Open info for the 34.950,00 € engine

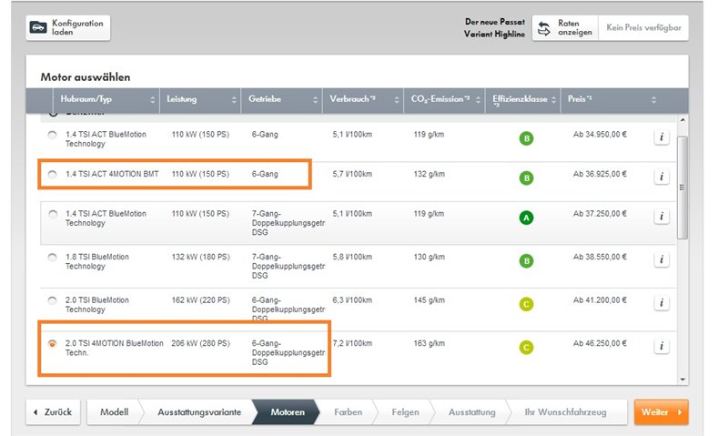(x=662, y=137)
